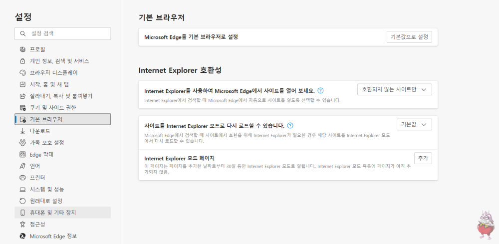This screenshot has height=244, width=499.
Task: Open 시스템 및 성능 settings
Action: coord(63,189)
